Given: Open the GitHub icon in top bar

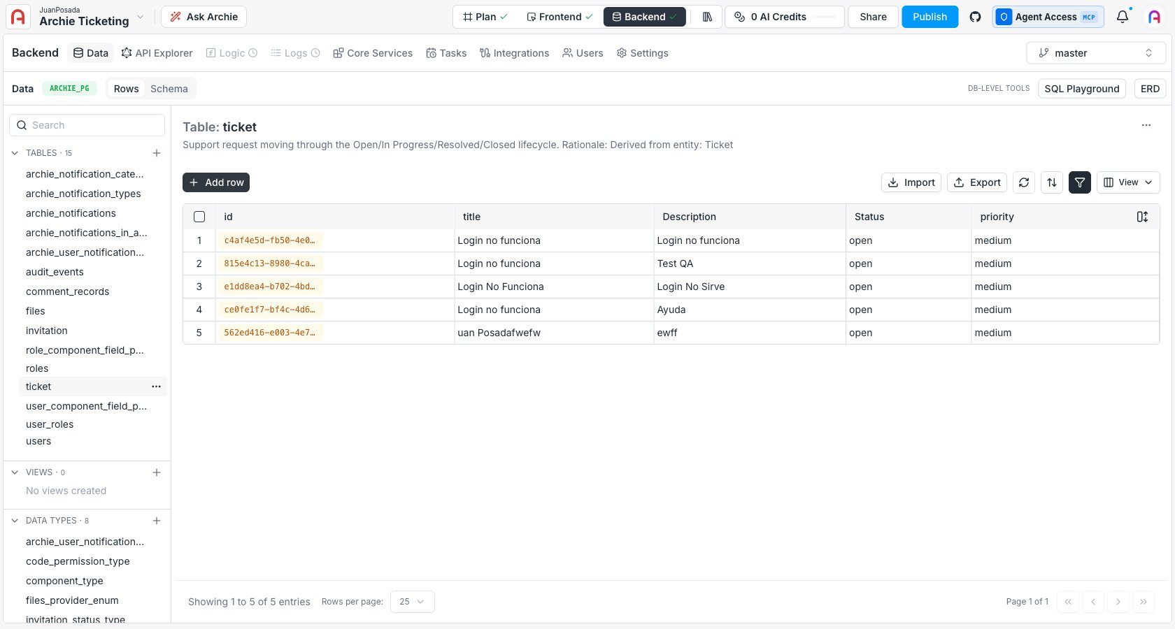Looking at the screenshot, I should pos(975,17).
